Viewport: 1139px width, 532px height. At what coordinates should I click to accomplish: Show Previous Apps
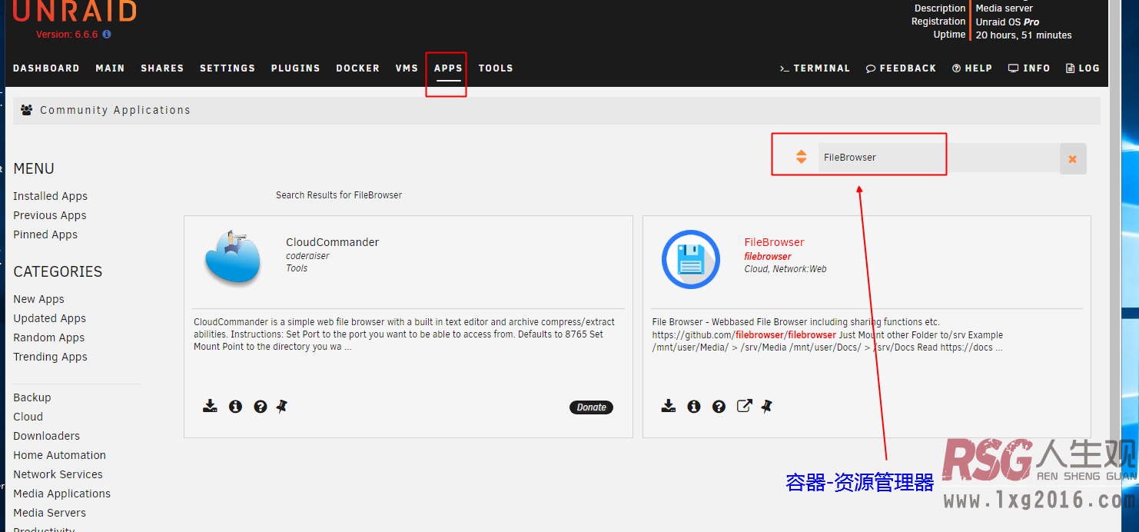tap(49, 215)
